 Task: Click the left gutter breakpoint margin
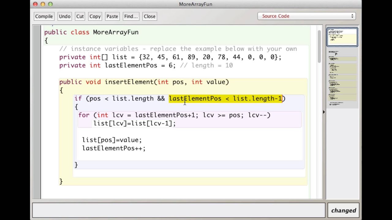37,112
